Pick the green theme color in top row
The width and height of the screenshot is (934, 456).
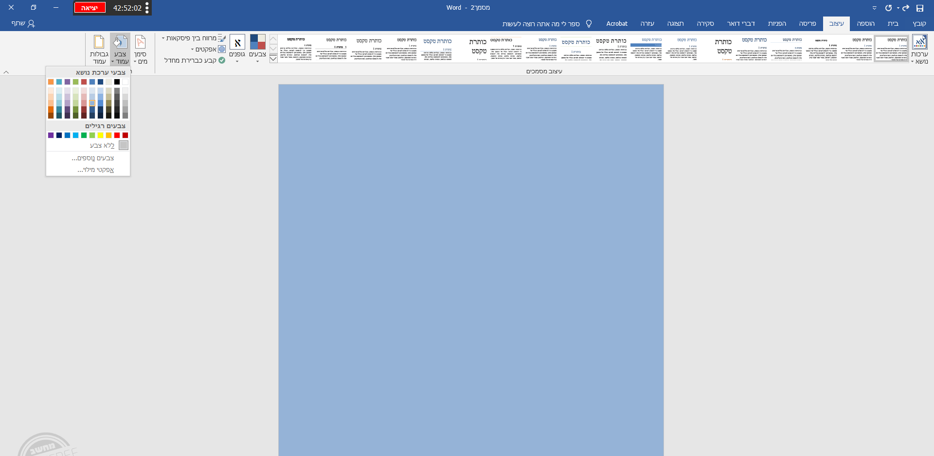[75, 82]
